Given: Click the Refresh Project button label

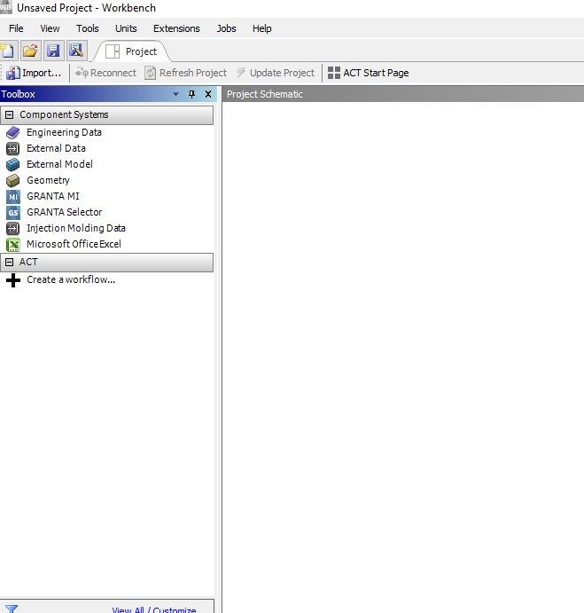Looking at the screenshot, I should pos(193,73).
